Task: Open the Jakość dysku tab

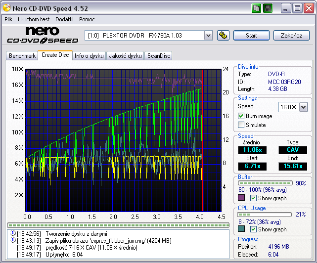Action: coord(125,55)
